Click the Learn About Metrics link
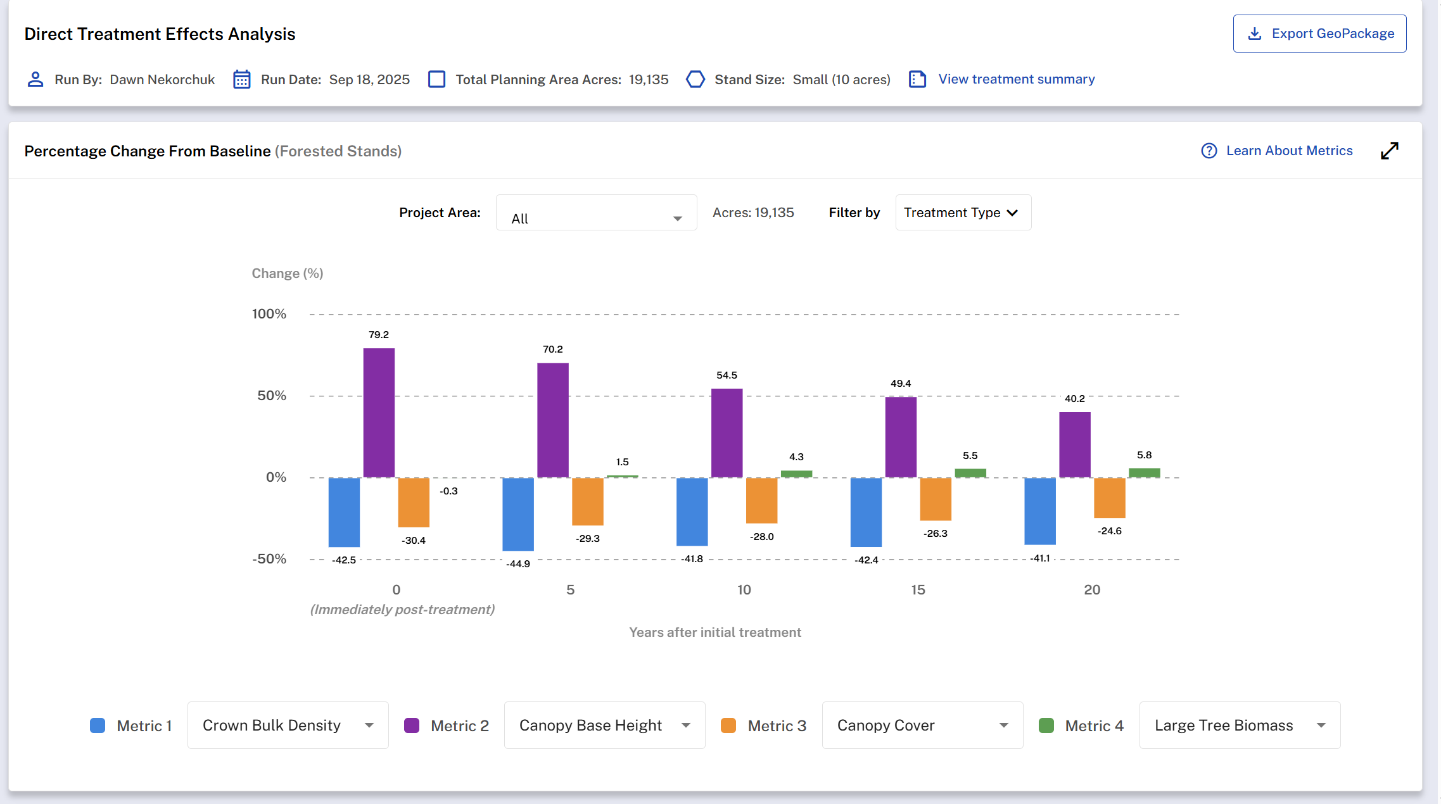1441x804 pixels. pos(1289,151)
